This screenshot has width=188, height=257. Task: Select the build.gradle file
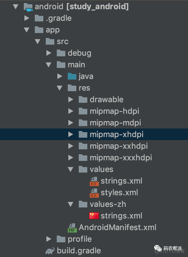79,251
